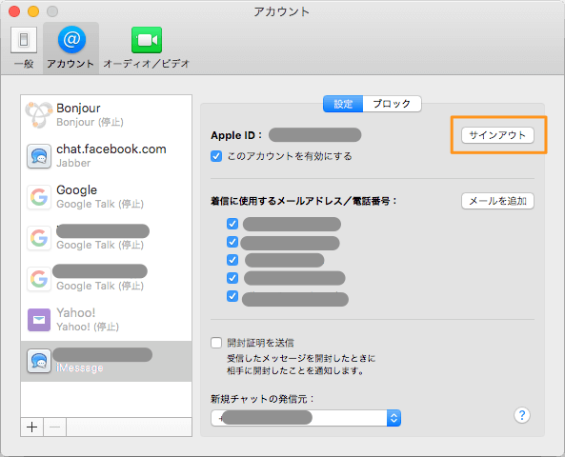Toggle このアカウントを有効にする checkbox
Viewport: 565px width, 457px height.
[x=216, y=156]
